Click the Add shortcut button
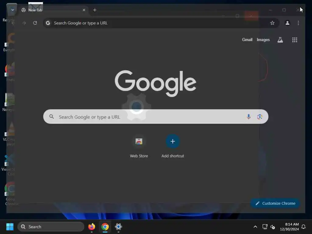Screen dimensions: 312x234 click(x=173, y=146)
